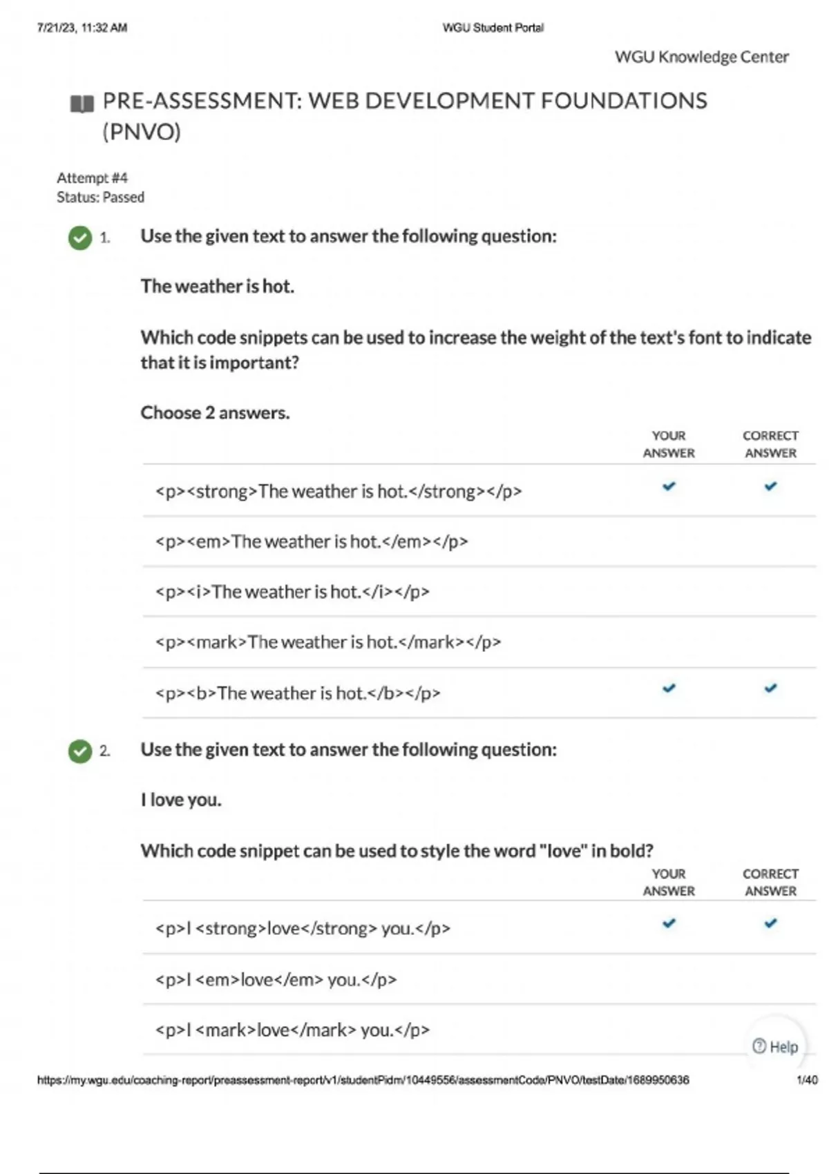Click the green check icon for question 2
This screenshot has width=829, height=1174.
tap(80, 751)
